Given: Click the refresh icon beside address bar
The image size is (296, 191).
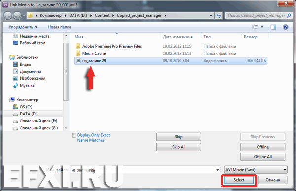Looking at the screenshot, I should pos(219,16).
